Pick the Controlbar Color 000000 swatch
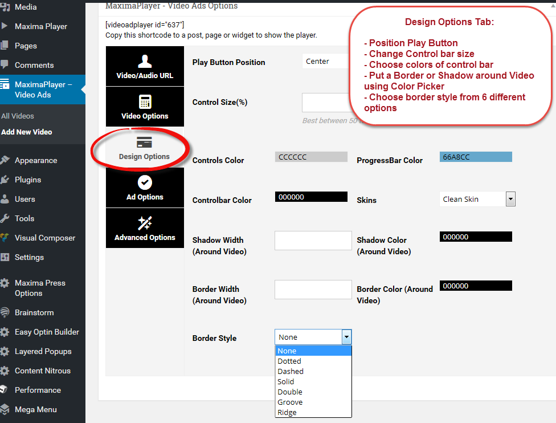The height and width of the screenshot is (423, 556). [x=312, y=197]
